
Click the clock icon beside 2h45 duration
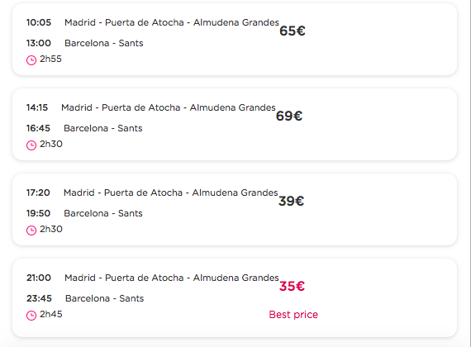31,316
